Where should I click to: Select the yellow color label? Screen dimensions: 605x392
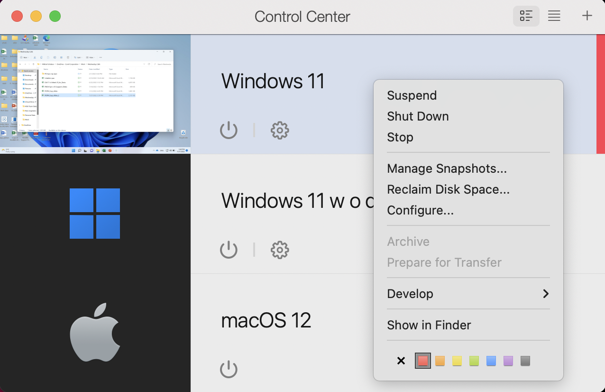click(457, 361)
